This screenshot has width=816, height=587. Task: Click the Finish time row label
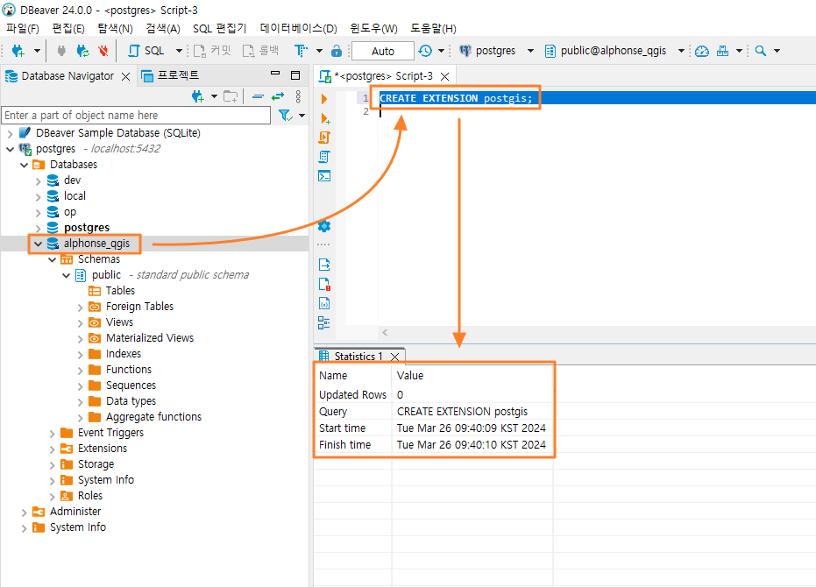click(344, 444)
